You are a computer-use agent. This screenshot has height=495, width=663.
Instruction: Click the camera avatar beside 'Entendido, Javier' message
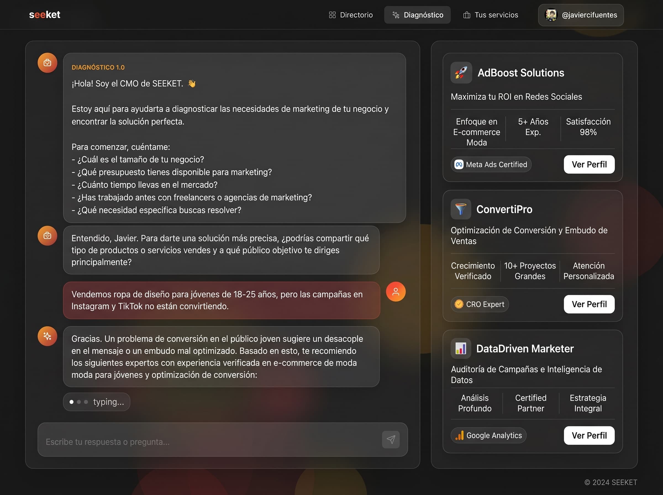(x=47, y=236)
